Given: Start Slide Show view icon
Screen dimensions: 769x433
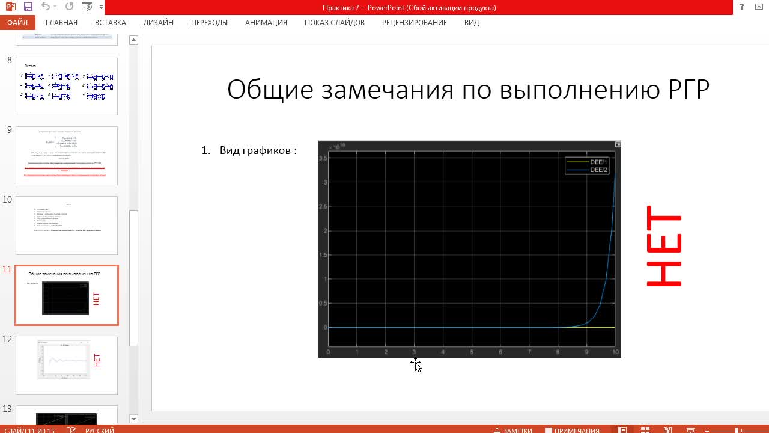Looking at the screenshot, I should tap(690, 429).
